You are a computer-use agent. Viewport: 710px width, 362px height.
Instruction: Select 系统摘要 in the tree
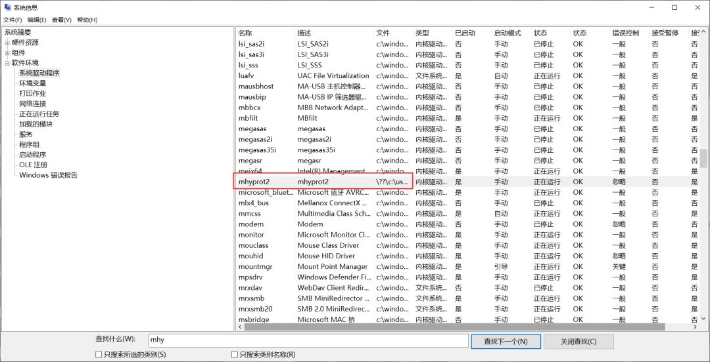[x=18, y=32]
